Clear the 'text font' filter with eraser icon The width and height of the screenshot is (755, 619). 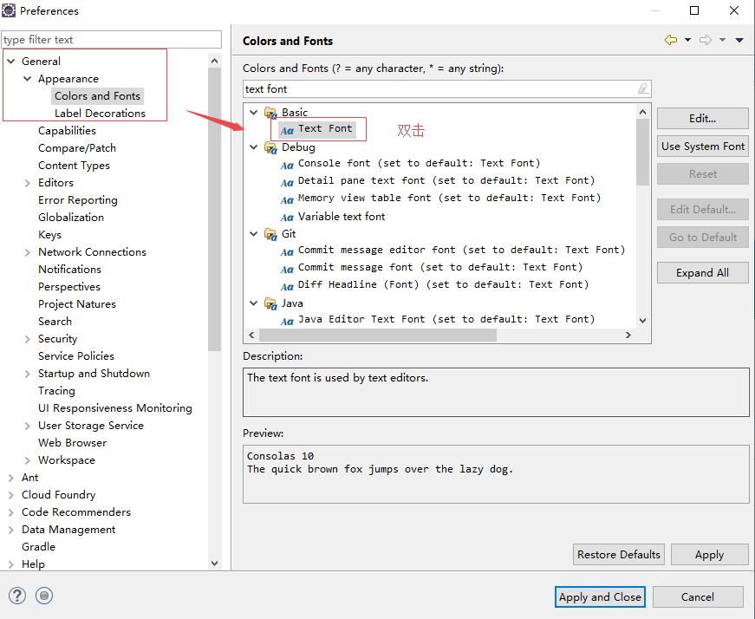643,88
